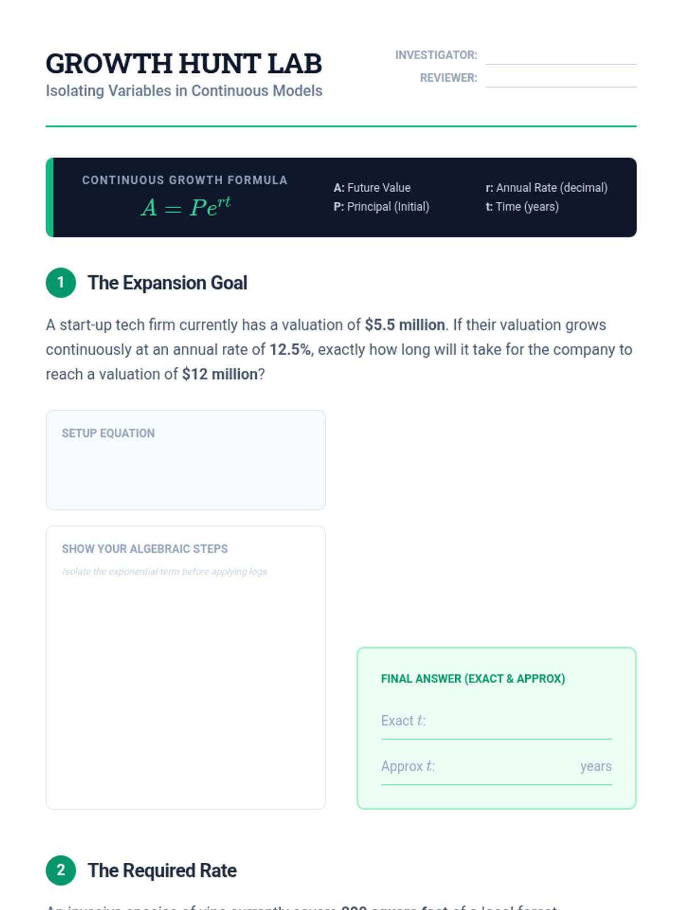The width and height of the screenshot is (682, 910).
Task: Click the t: Time (years) definition
Action: pos(522,206)
